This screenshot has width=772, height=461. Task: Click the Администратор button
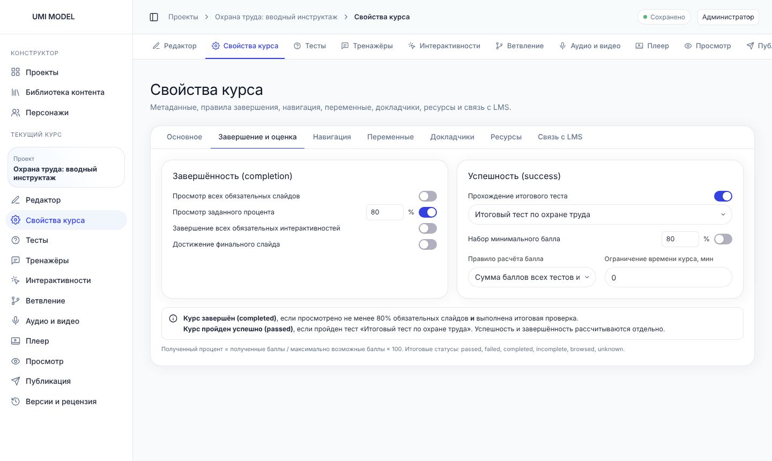728,17
